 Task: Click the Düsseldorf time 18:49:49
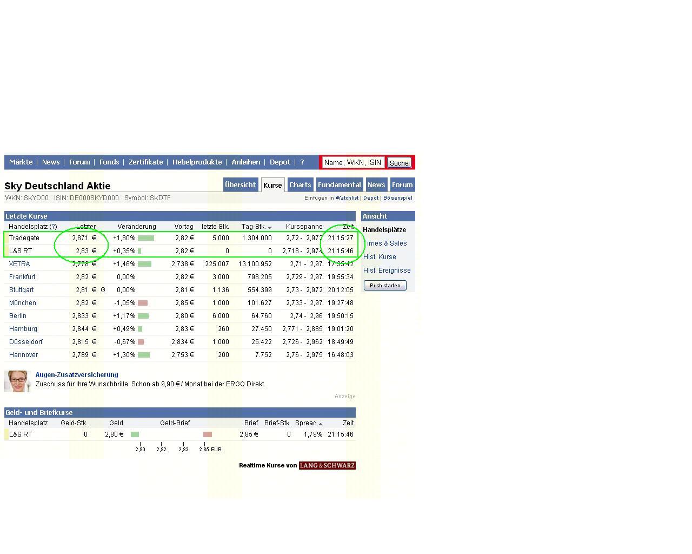(341, 342)
